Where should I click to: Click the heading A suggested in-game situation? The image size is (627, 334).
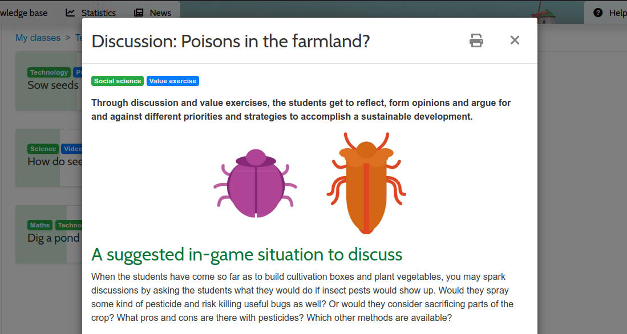point(246,255)
